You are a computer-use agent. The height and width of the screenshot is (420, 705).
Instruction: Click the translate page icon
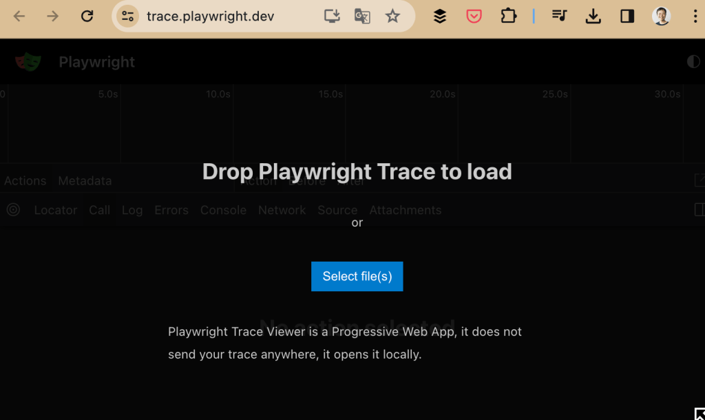click(362, 17)
